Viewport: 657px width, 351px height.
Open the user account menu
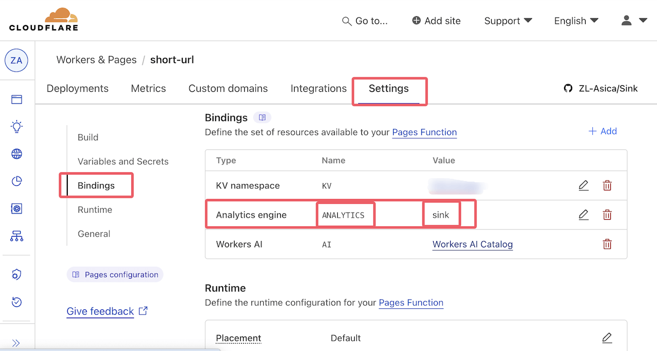[x=634, y=21]
